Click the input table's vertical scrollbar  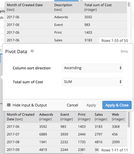(129, 4)
